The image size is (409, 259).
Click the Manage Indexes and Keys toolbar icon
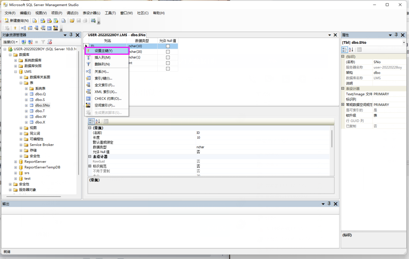click(30, 28)
